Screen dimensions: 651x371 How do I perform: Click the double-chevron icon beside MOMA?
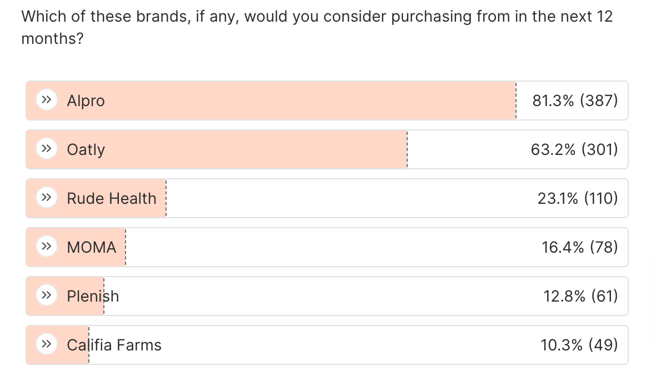point(47,246)
